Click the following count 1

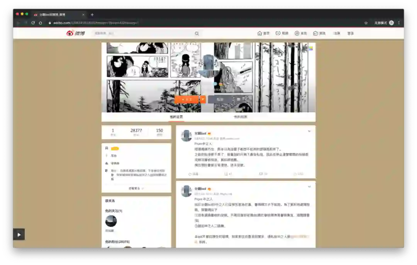(x=113, y=132)
